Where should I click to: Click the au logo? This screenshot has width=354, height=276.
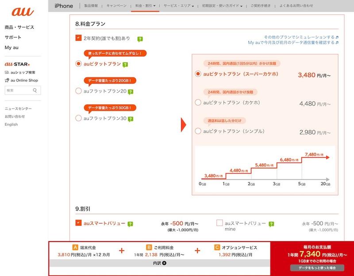tap(23, 12)
